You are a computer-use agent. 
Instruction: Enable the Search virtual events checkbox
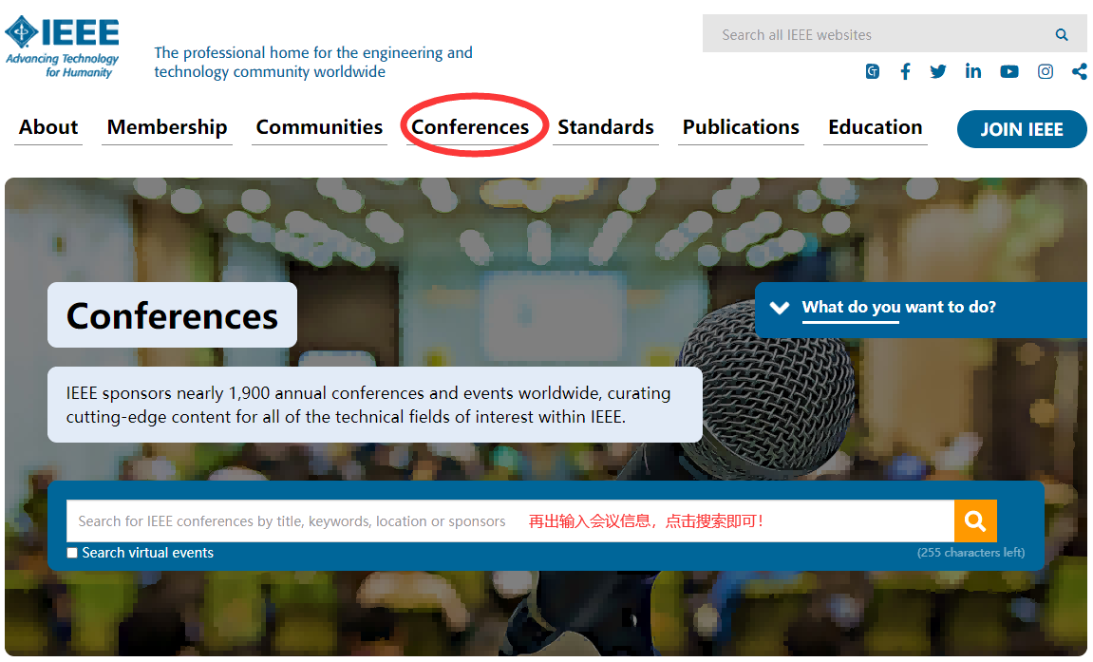pyautogui.click(x=72, y=553)
